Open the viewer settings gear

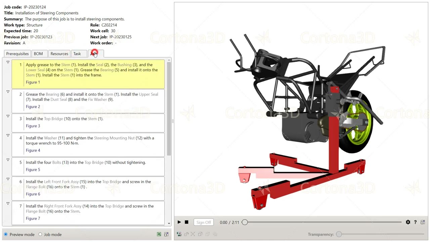pos(408,222)
